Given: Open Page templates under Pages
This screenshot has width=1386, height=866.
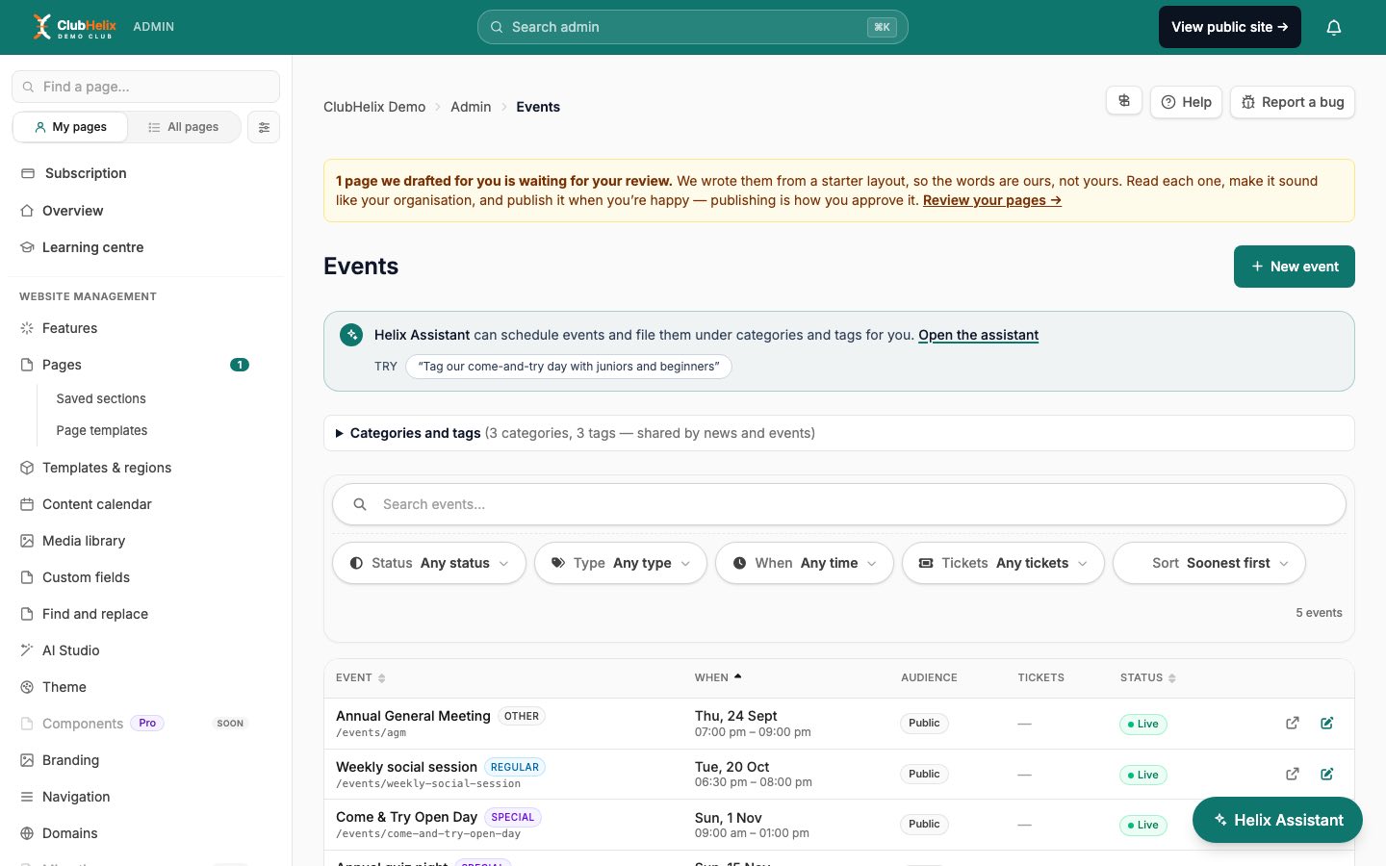Looking at the screenshot, I should pyautogui.click(x=102, y=430).
